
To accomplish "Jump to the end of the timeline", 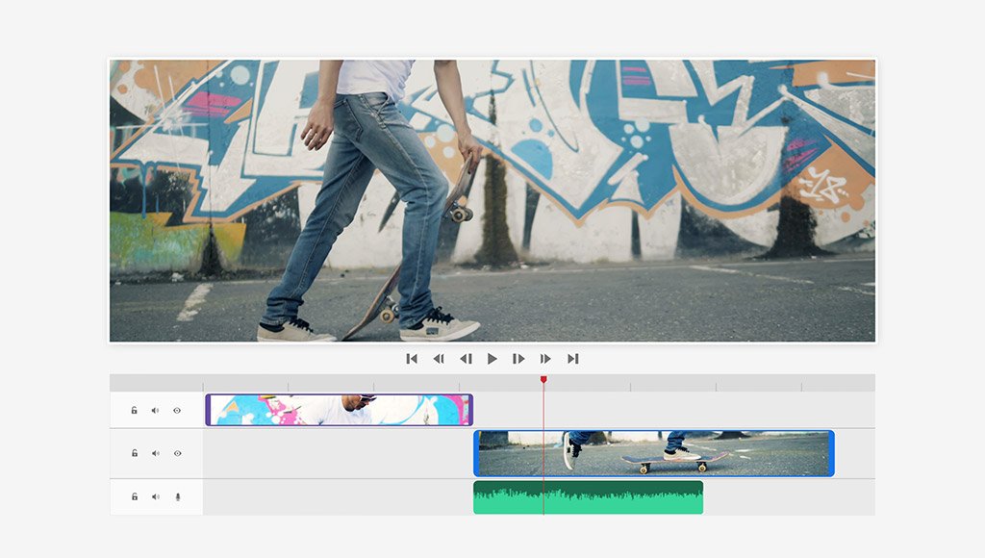I will click(x=573, y=358).
